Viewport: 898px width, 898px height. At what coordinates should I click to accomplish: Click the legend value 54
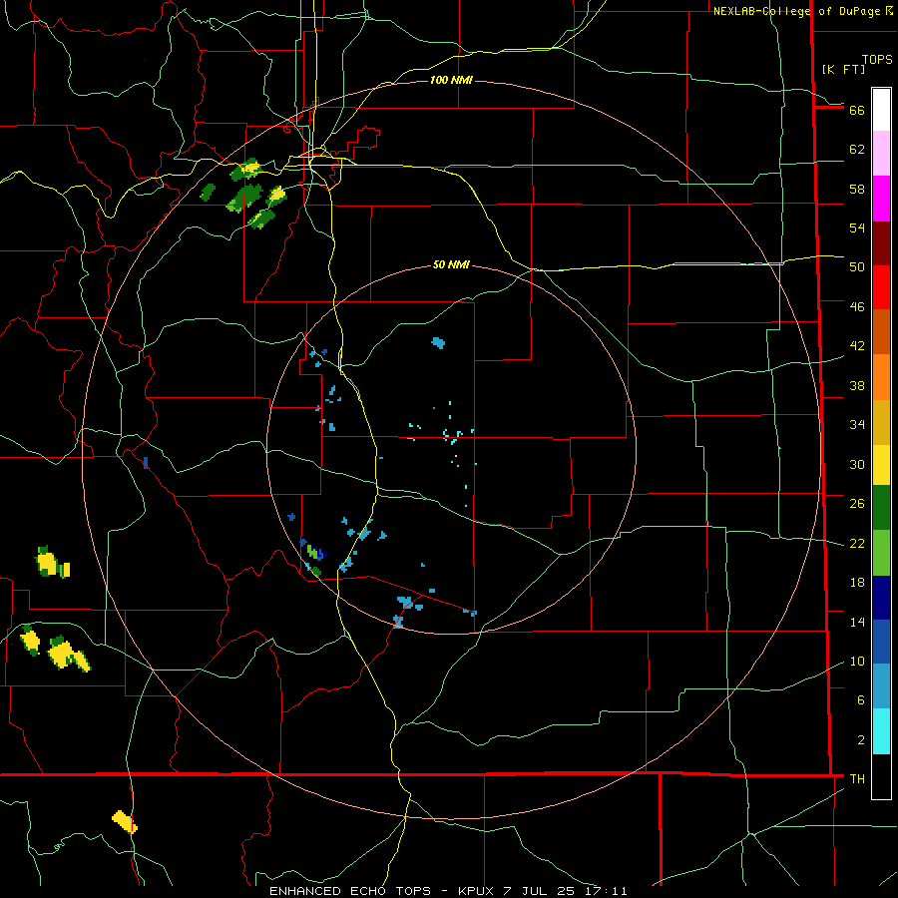tap(857, 227)
